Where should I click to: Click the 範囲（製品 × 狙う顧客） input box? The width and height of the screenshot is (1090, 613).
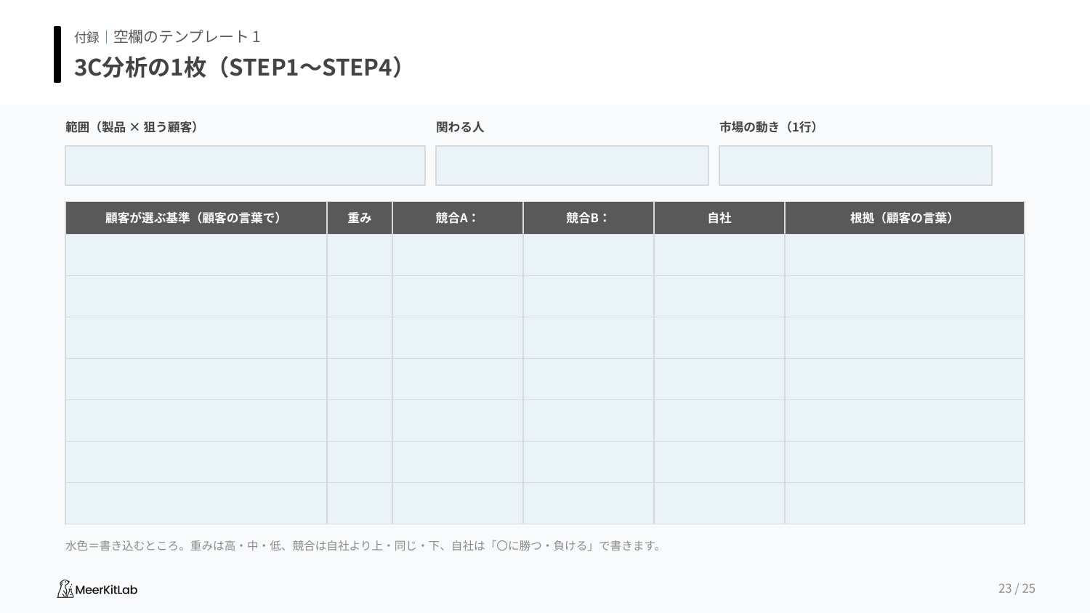pyautogui.click(x=245, y=166)
